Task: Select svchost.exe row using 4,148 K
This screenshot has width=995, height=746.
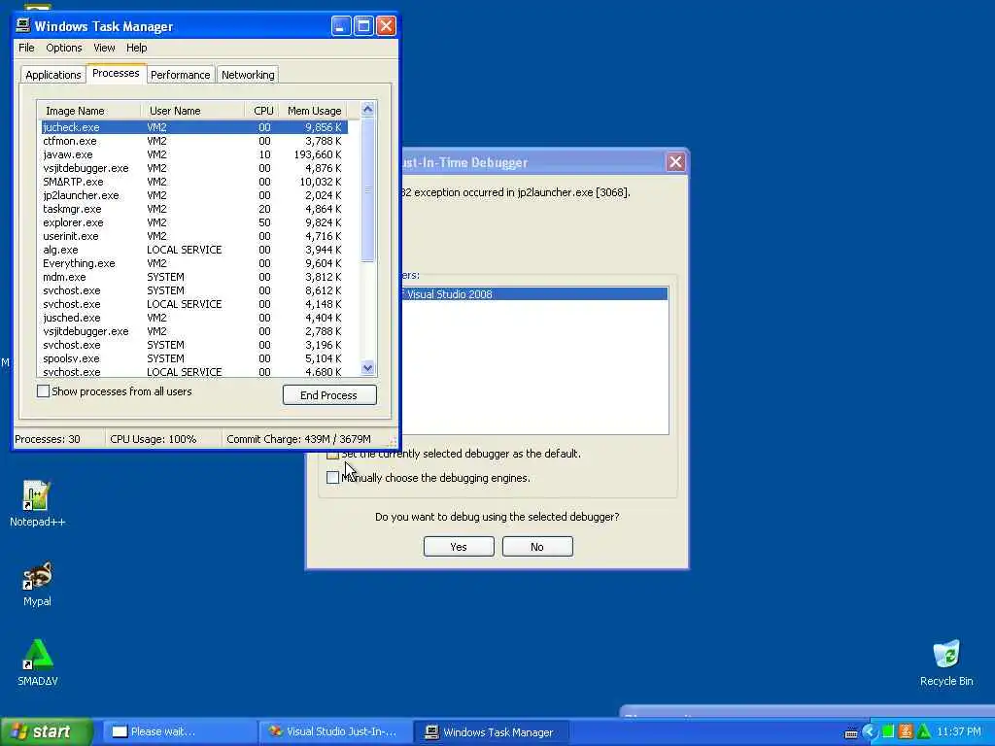Action: tap(193, 304)
